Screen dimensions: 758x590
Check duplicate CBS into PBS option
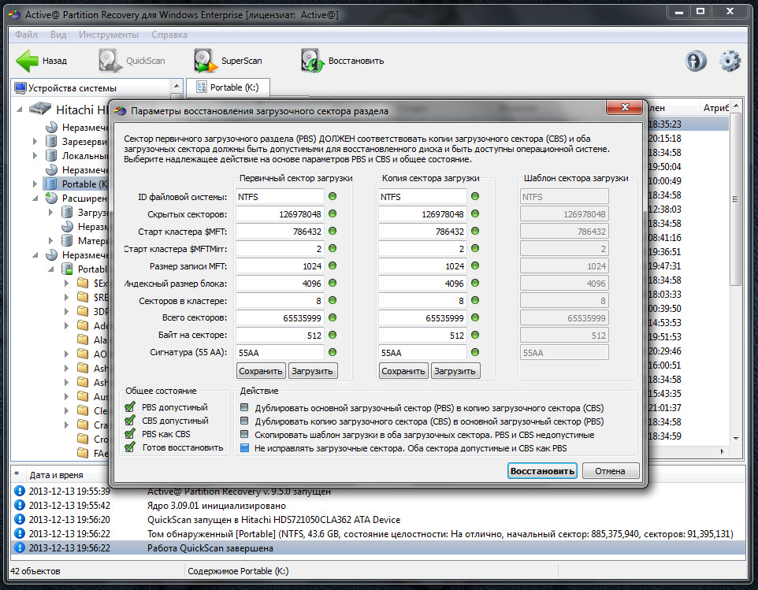(x=244, y=421)
